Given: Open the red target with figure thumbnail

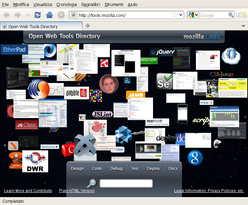Looking at the screenshot, I should (95, 128).
